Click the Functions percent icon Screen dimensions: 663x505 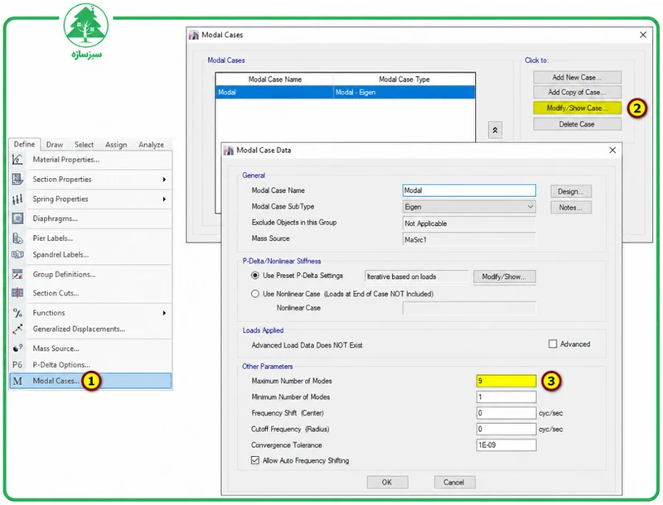(17, 313)
